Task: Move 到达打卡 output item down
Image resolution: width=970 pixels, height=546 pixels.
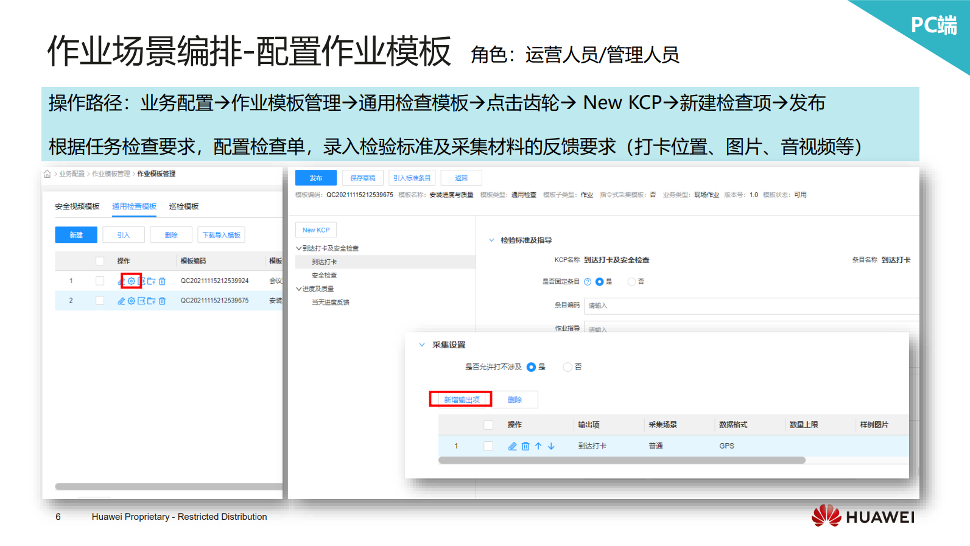Action: tap(551, 446)
